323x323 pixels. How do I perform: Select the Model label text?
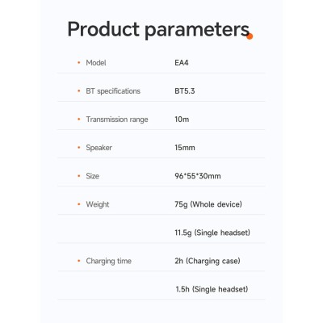96,63
